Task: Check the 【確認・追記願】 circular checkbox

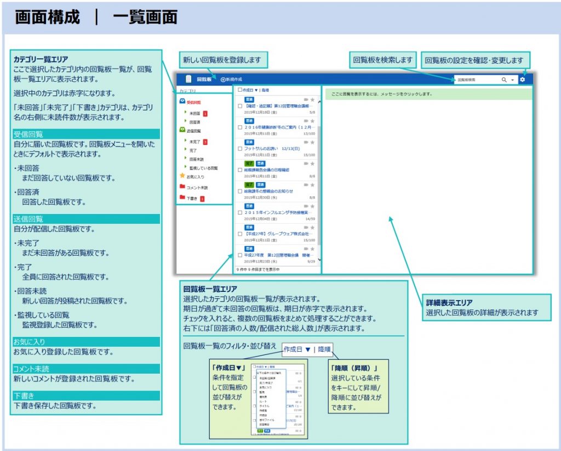Action: pyautogui.click(x=240, y=106)
